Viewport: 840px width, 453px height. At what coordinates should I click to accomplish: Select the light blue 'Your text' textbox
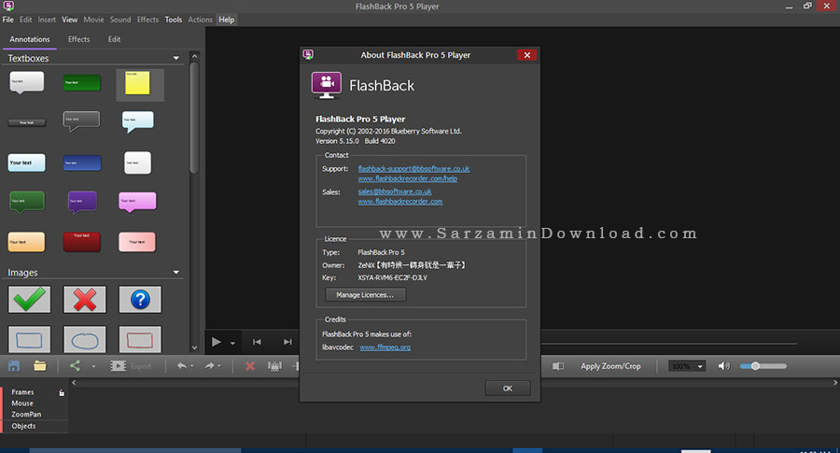tap(26, 163)
